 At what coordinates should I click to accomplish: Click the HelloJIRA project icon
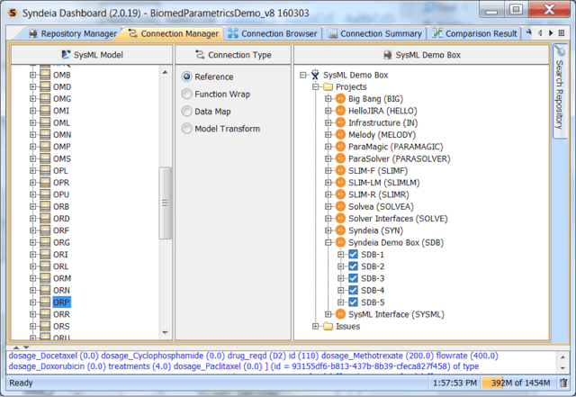(340, 111)
